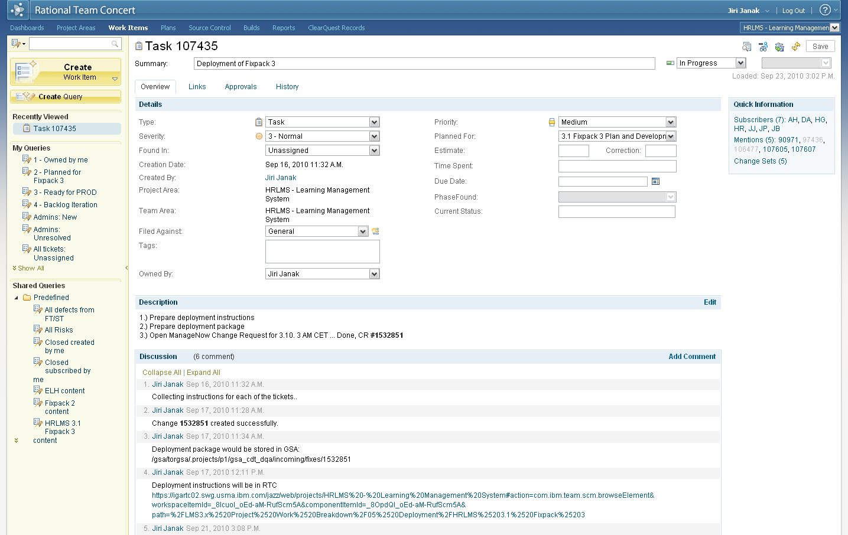The height and width of the screenshot is (535, 848).
Task: Click the query icon beside 3 - Ready for PROD
Action: coord(27,192)
